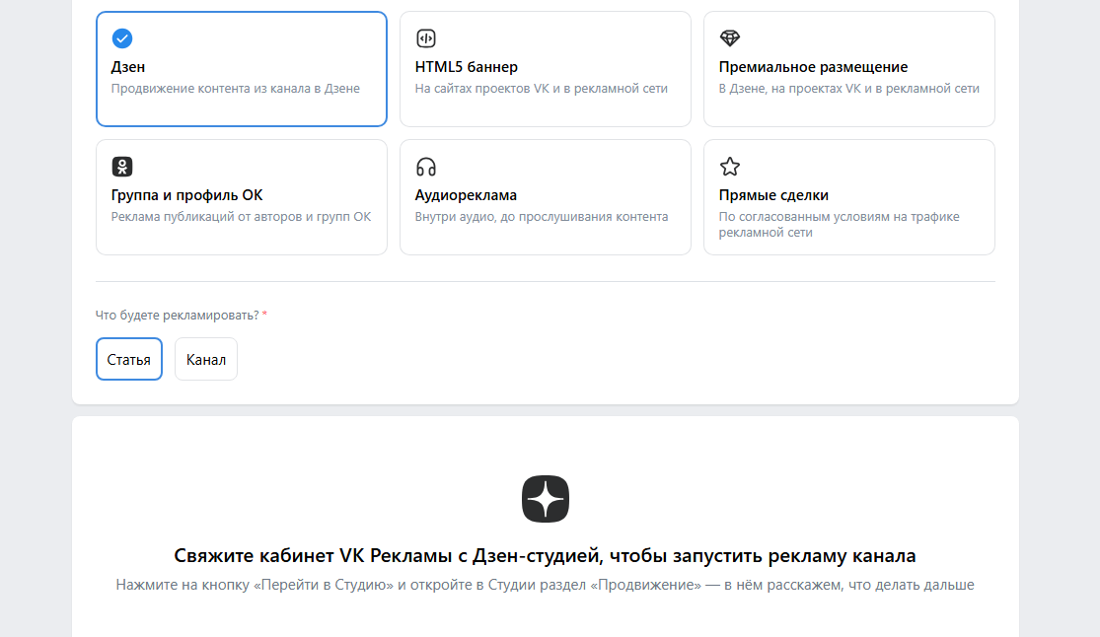This screenshot has width=1100, height=637.
Task: Click the Odnoklassniki OK logo icon
Action: click(122, 167)
